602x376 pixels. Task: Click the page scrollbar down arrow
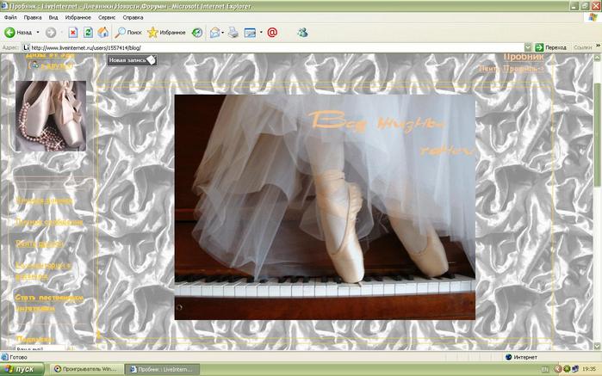[x=597, y=346]
